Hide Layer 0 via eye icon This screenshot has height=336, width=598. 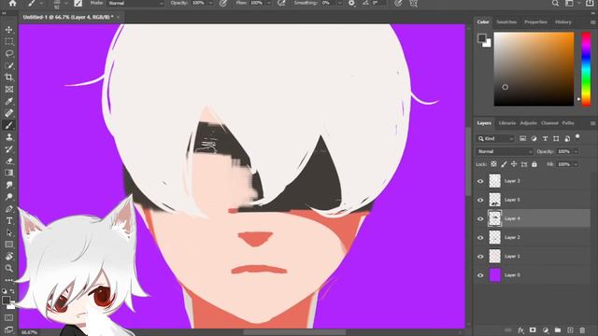pos(480,275)
